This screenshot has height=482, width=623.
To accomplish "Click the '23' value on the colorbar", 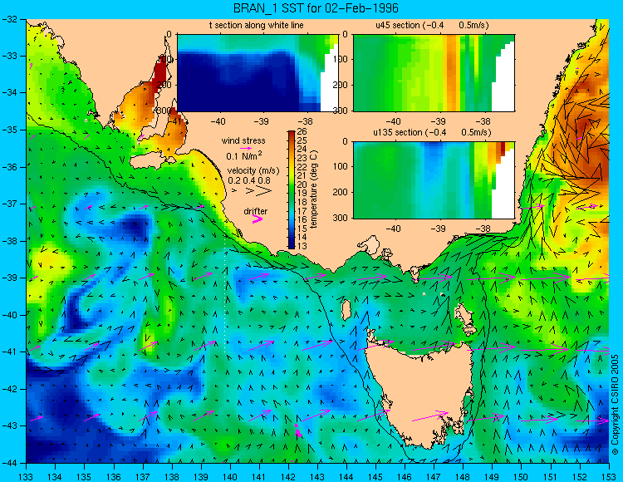I will coord(302,158).
